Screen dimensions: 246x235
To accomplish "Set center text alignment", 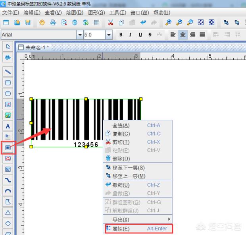I will tap(183, 35).
